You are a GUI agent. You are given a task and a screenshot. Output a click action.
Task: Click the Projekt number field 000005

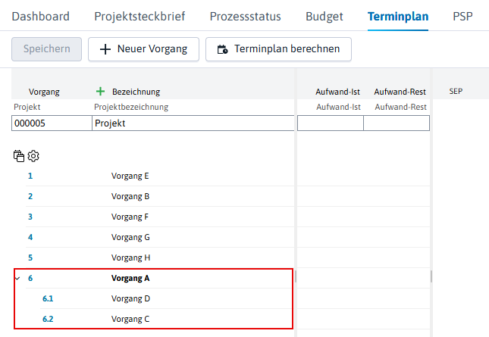(x=52, y=123)
